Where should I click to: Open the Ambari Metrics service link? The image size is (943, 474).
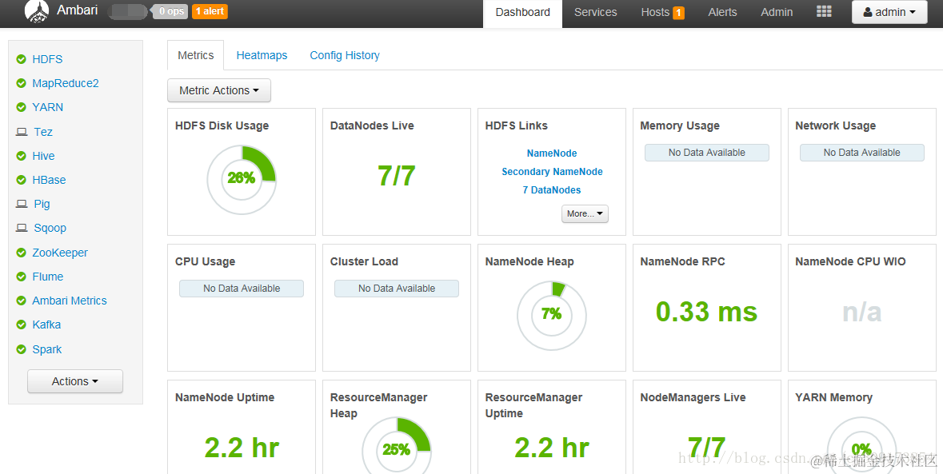click(x=70, y=301)
